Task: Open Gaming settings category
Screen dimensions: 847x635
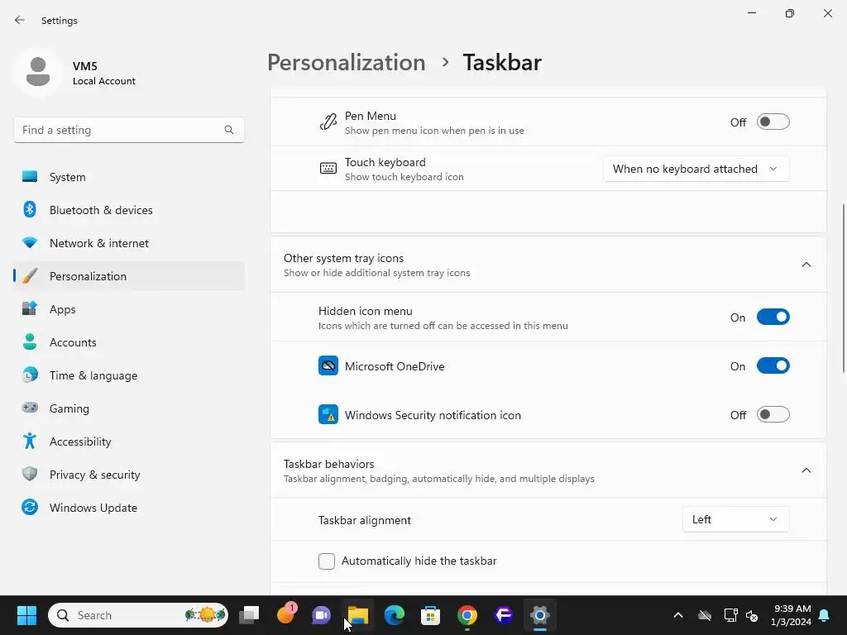Action: pyautogui.click(x=129, y=408)
